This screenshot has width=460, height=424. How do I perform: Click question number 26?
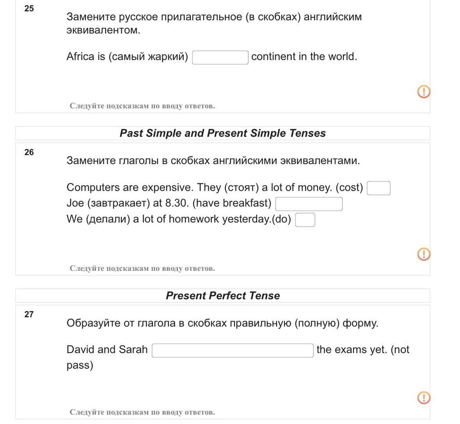29,152
